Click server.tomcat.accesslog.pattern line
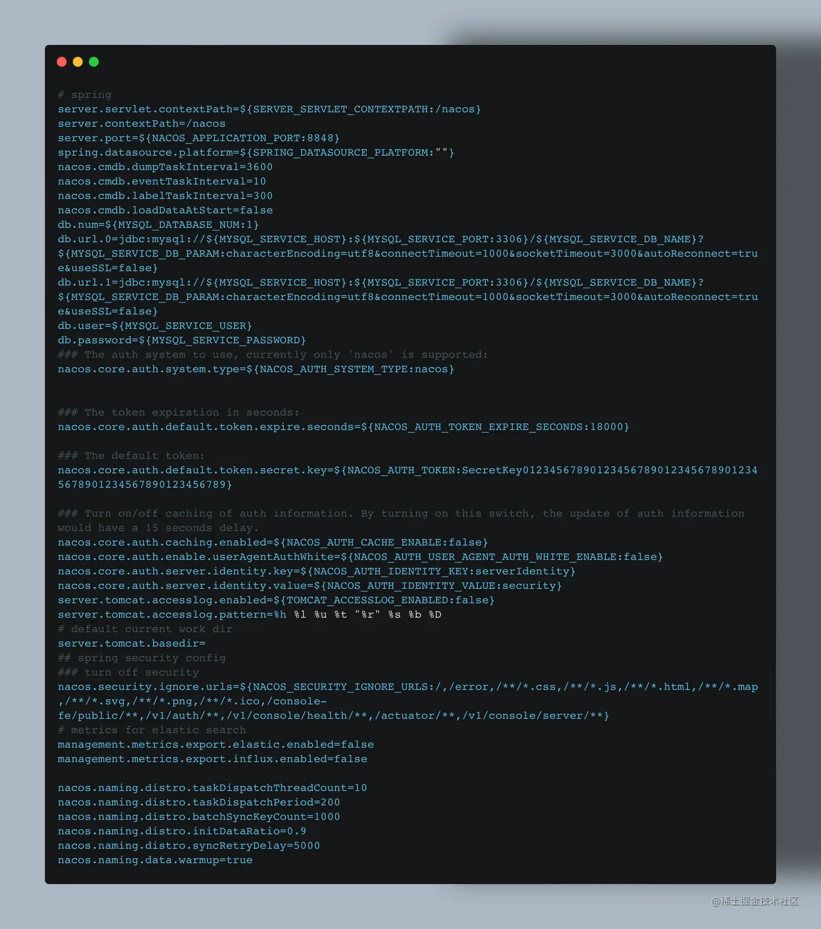 tap(250, 614)
